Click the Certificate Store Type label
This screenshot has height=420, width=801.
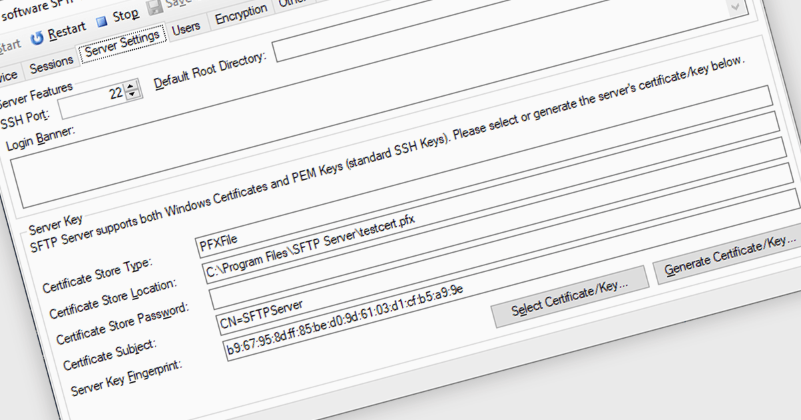[x=98, y=275]
